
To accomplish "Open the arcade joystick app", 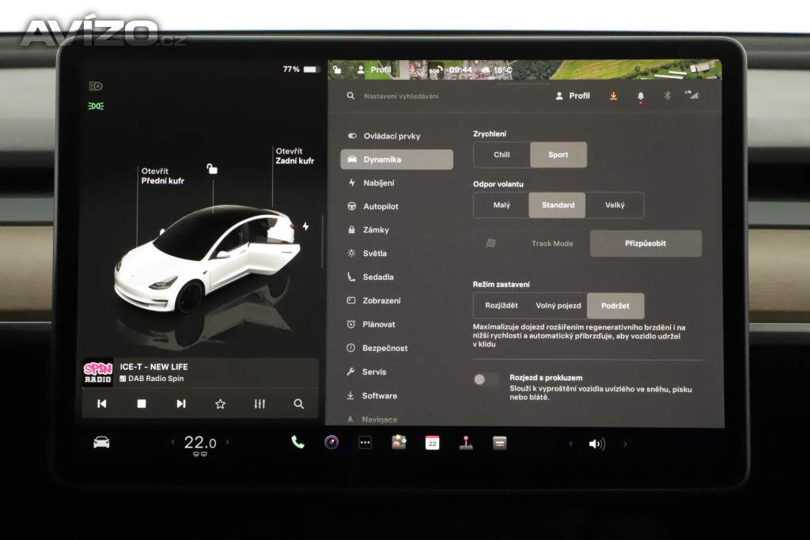I will coord(466,443).
